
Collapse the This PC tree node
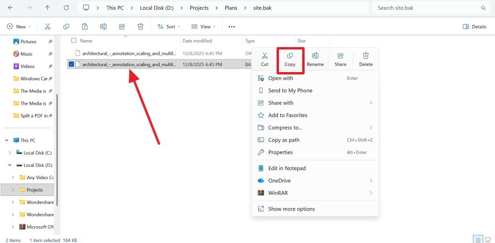6,140
